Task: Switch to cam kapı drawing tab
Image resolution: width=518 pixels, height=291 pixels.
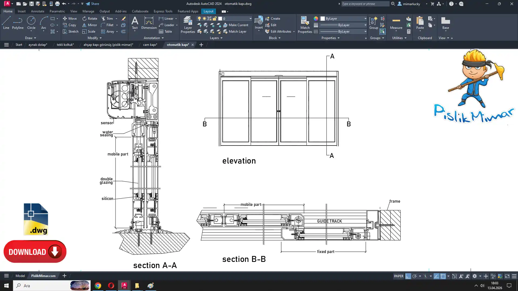Action: coord(150,45)
